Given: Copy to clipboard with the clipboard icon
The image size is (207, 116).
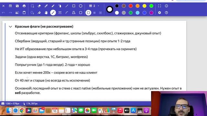Looking at the screenshot, I should click(24, 13).
